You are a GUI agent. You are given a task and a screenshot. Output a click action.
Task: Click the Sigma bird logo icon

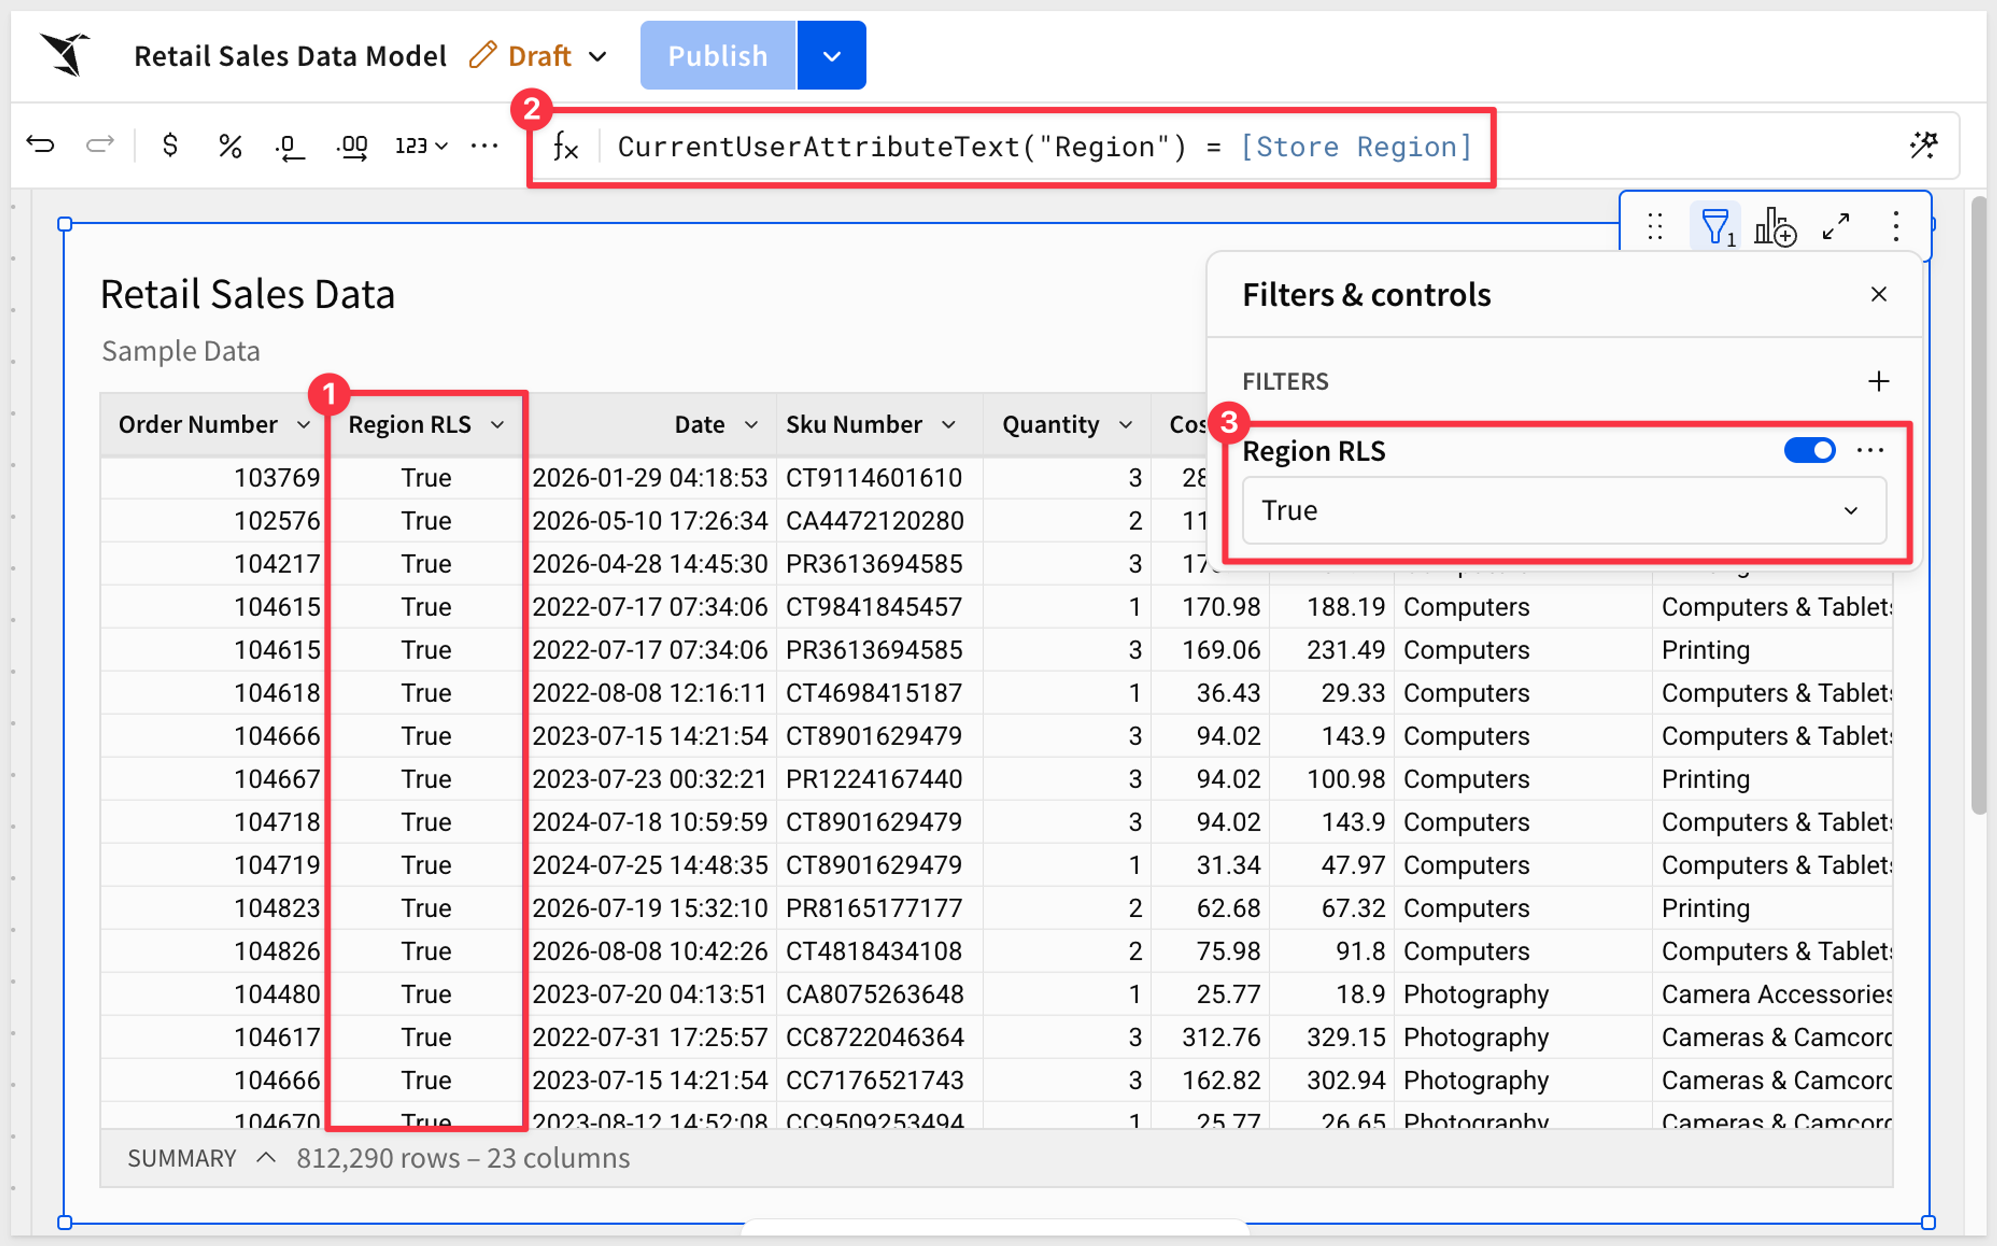tap(66, 55)
